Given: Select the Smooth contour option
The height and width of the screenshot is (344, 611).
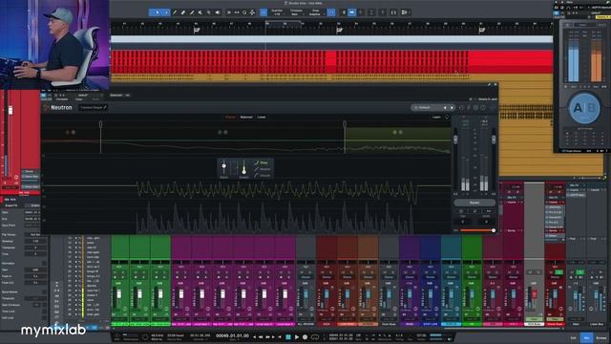Looking at the screenshot, I should point(263,176).
